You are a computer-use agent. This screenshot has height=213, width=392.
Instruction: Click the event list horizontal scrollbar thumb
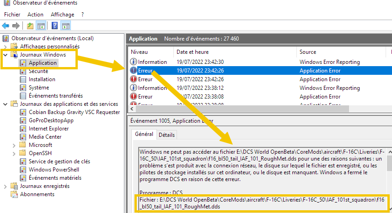point(242,109)
